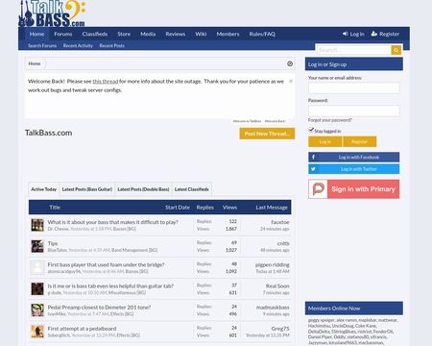Click Log in with Facebook button
Screen dimensions: 432x346
pyautogui.click(x=353, y=157)
